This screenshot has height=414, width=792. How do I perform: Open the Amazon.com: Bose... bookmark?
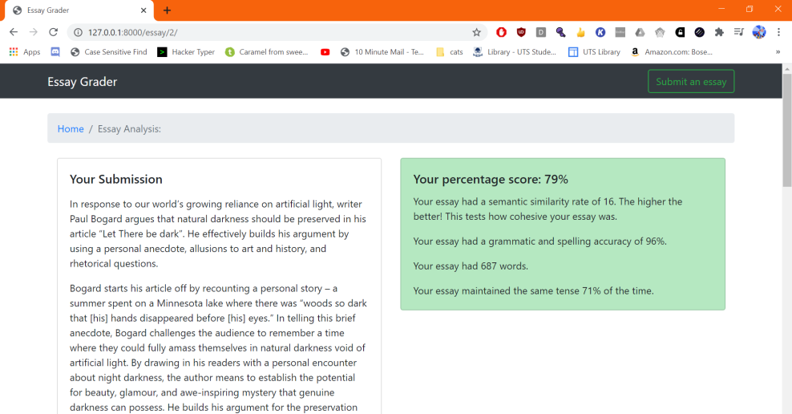pyautogui.click(x=672, y=51)
